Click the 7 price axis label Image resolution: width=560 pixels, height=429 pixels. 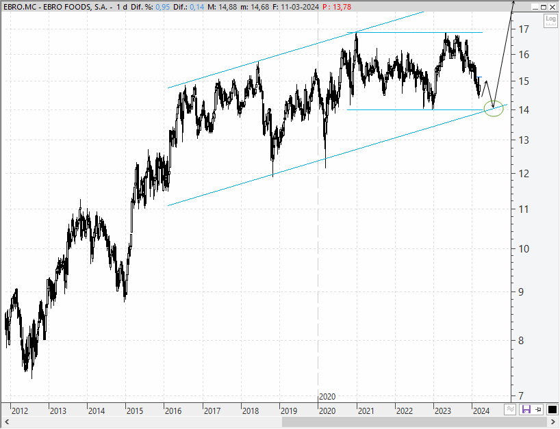click(x=521, y=395)
